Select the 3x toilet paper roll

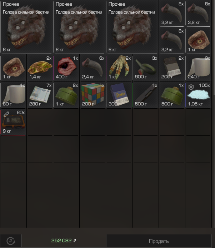(198, 68)
